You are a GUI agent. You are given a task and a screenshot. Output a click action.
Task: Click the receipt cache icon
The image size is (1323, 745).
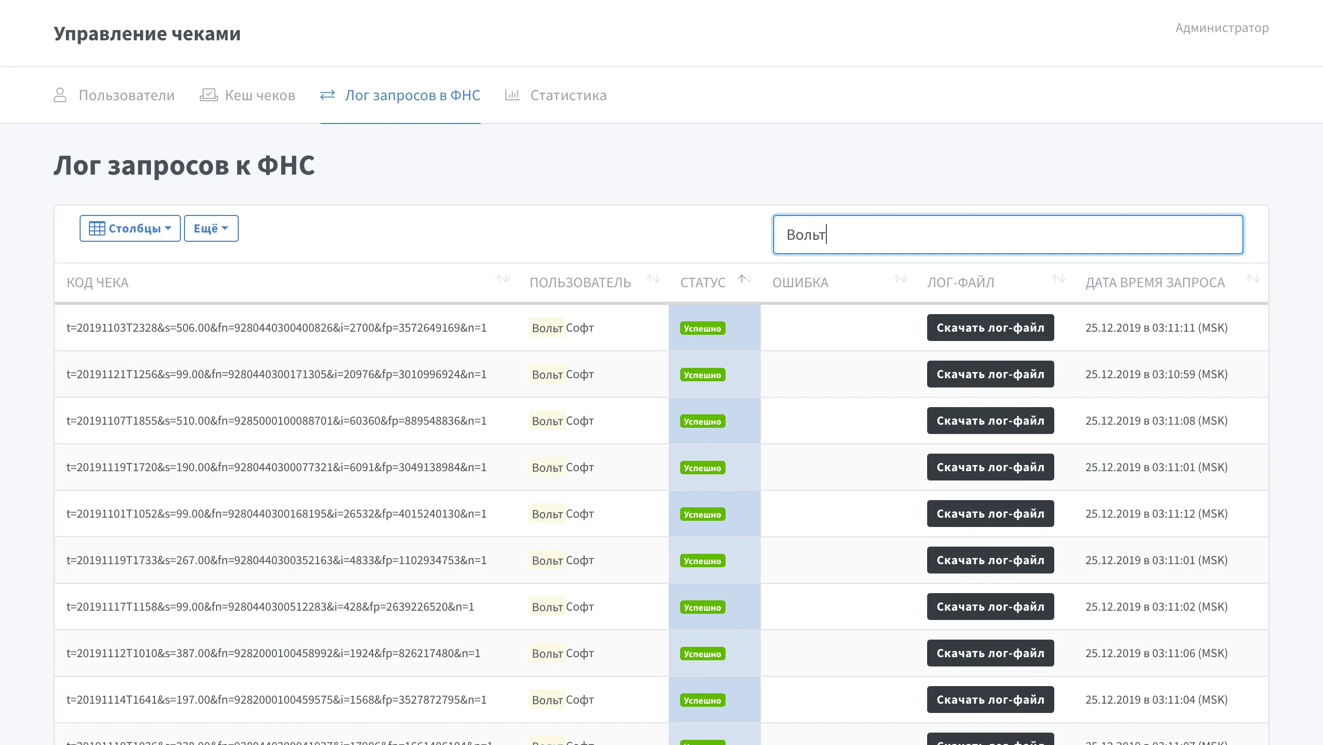[208, 95]
